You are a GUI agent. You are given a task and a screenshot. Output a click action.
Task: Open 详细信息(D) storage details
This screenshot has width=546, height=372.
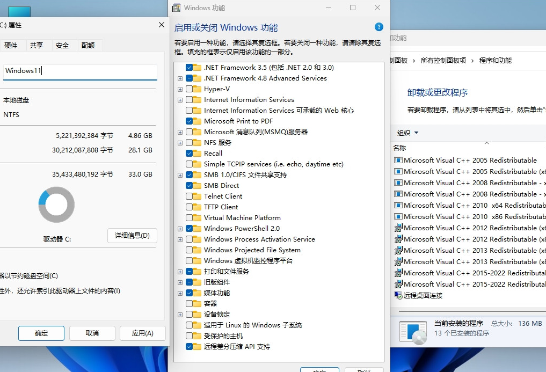[x=132, y=236]
